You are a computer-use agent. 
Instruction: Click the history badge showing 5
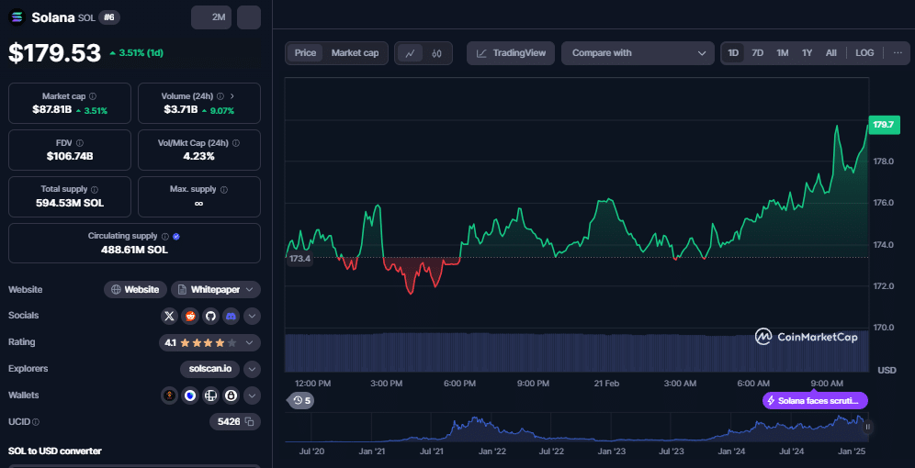pyautogui.click(x=301, y=400)
